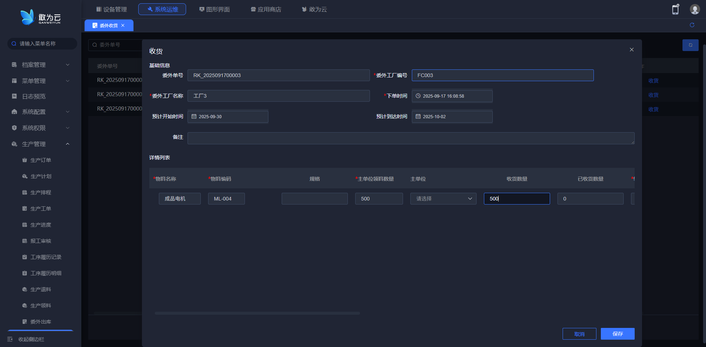Click the horizontal scrollbar in detail list
Image resolution: width=706 pixels, height=347 pixels.
pos(257,313)
